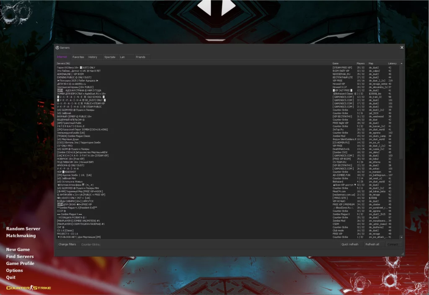
Task: Close the Servers window
Action: [402, 47]
